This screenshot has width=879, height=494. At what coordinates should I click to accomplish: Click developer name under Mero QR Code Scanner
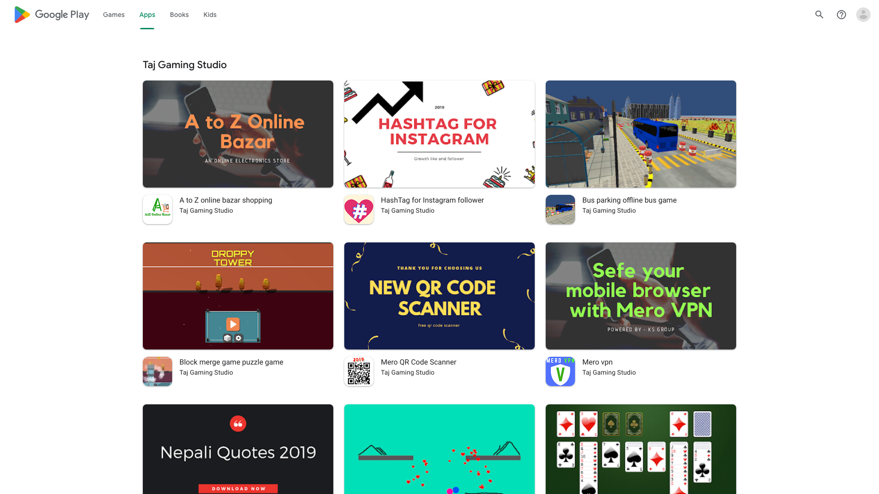tap(407, 373)
